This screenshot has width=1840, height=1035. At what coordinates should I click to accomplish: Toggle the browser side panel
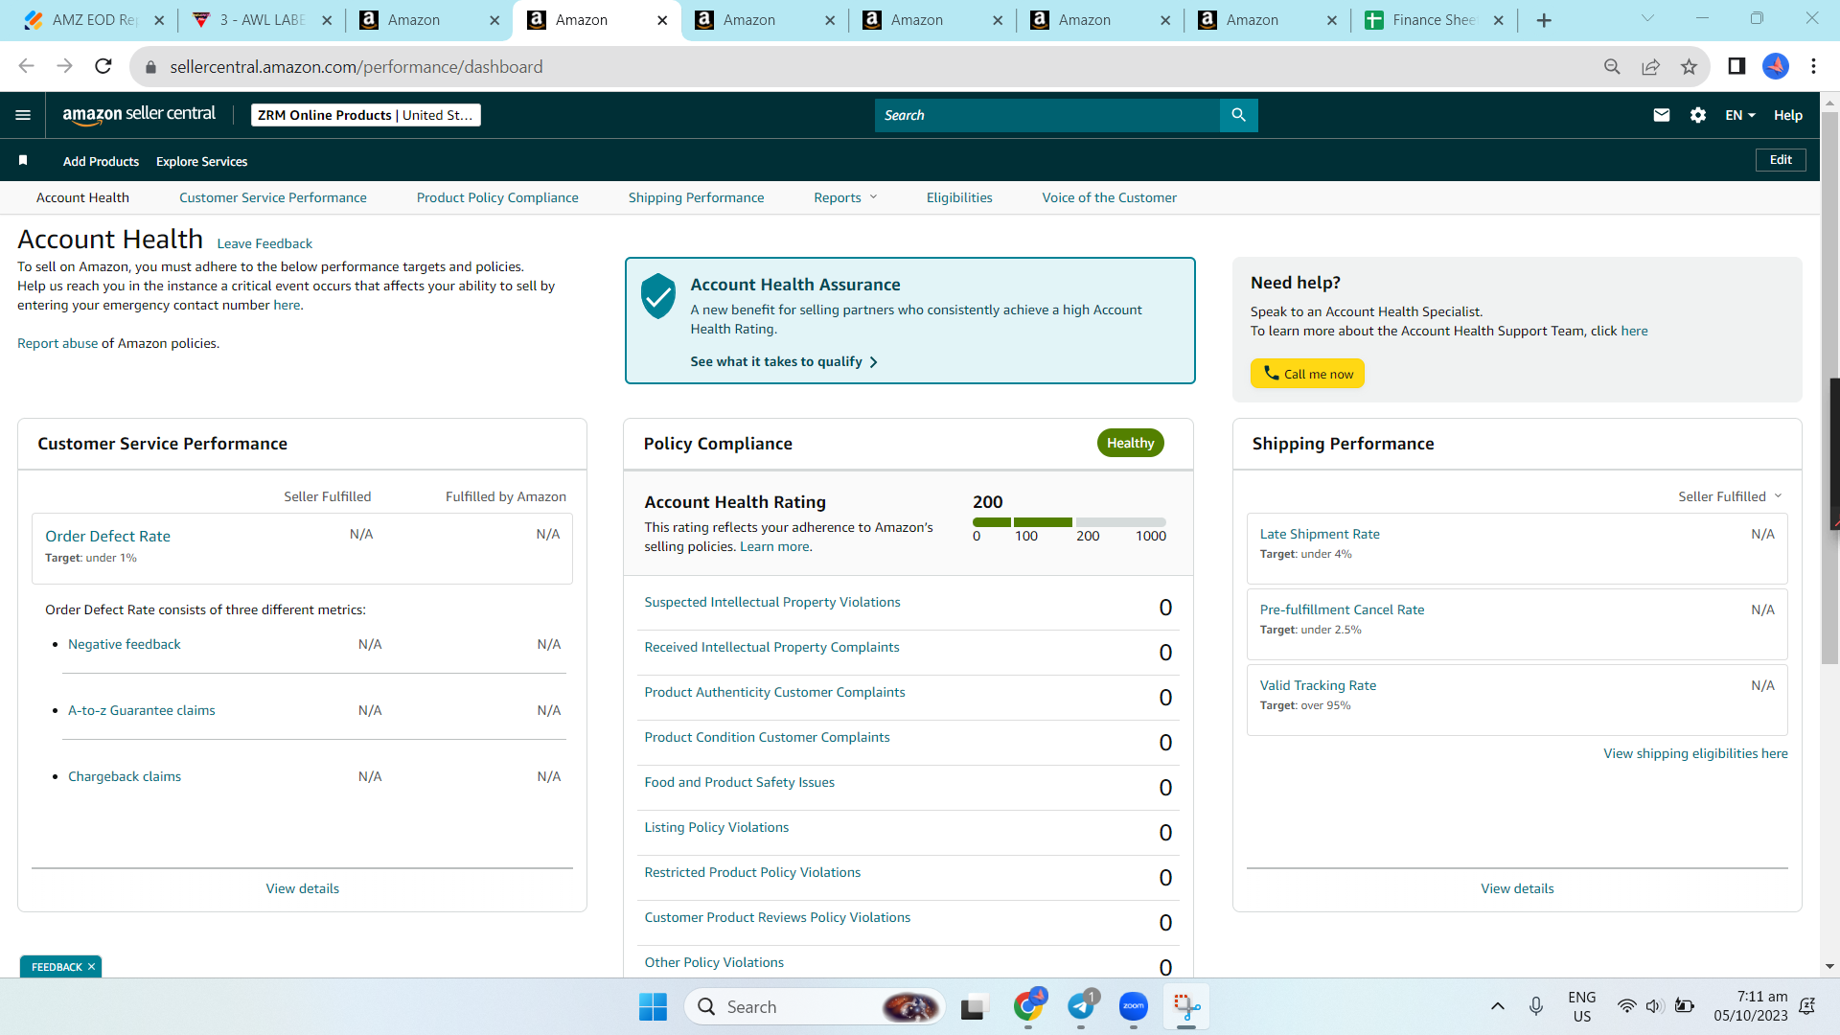(x=1736, y=66)
